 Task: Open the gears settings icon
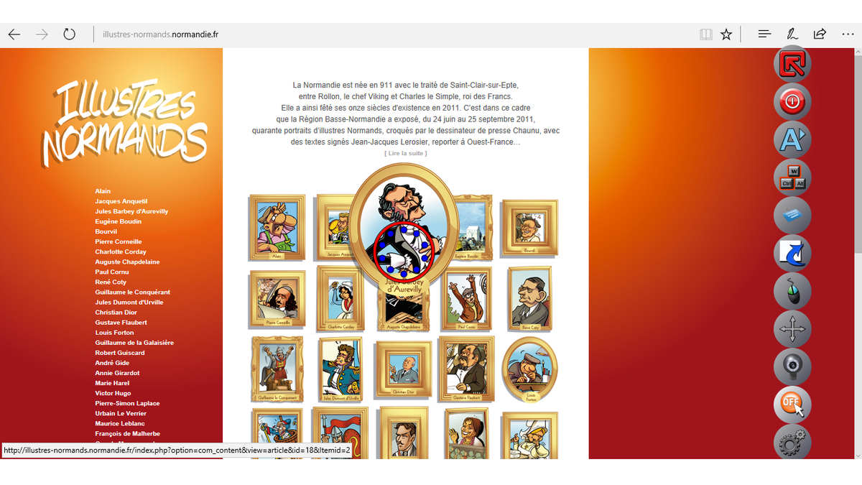tap(792, 442)
